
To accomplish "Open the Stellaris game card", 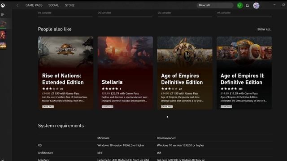I will tap(125, 73).
